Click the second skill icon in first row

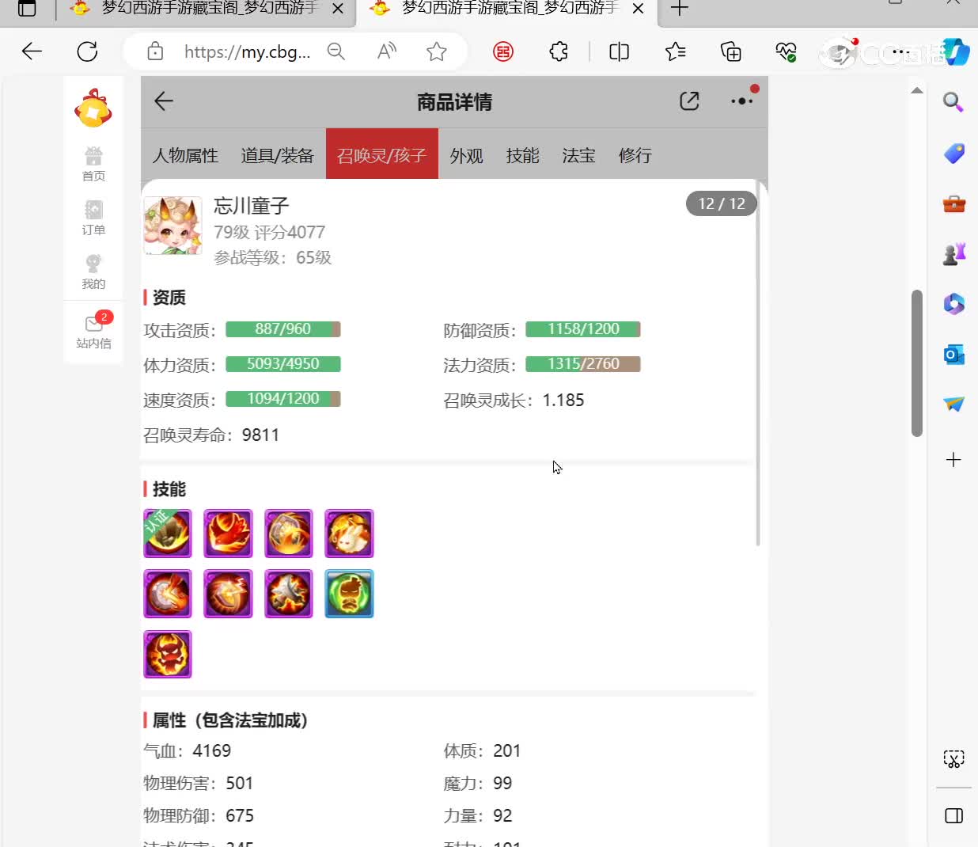click(x=228, y=534)
